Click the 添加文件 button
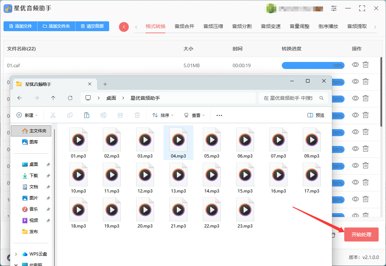386x266 pixels. (x=20, y=26)
